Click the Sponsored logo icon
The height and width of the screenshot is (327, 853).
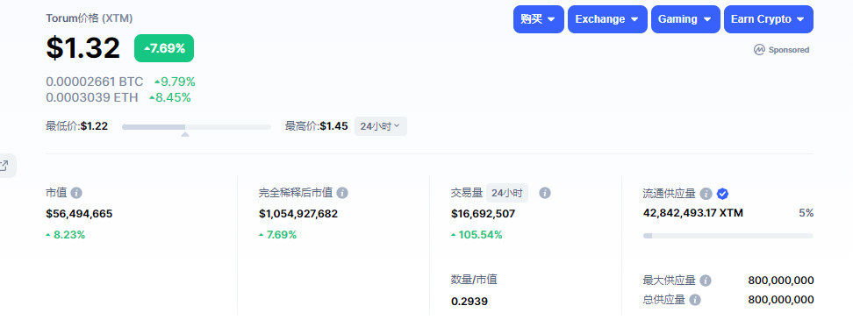759,50
